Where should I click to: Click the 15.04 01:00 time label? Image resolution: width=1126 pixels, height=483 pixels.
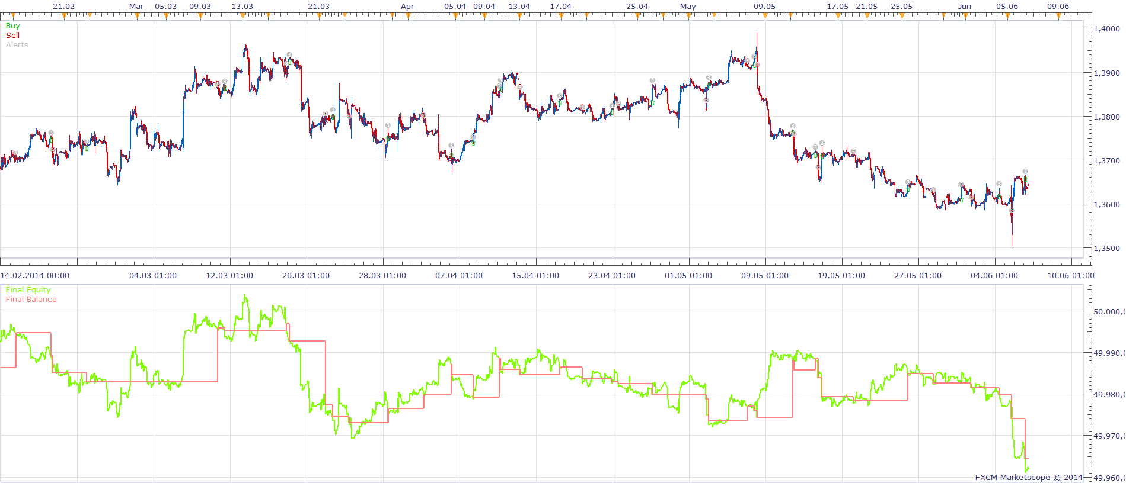[535, 276]
